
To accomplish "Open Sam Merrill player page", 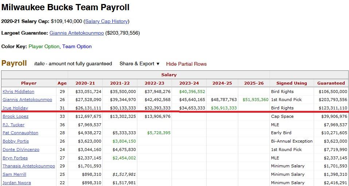I will click(x=14, y=174).
